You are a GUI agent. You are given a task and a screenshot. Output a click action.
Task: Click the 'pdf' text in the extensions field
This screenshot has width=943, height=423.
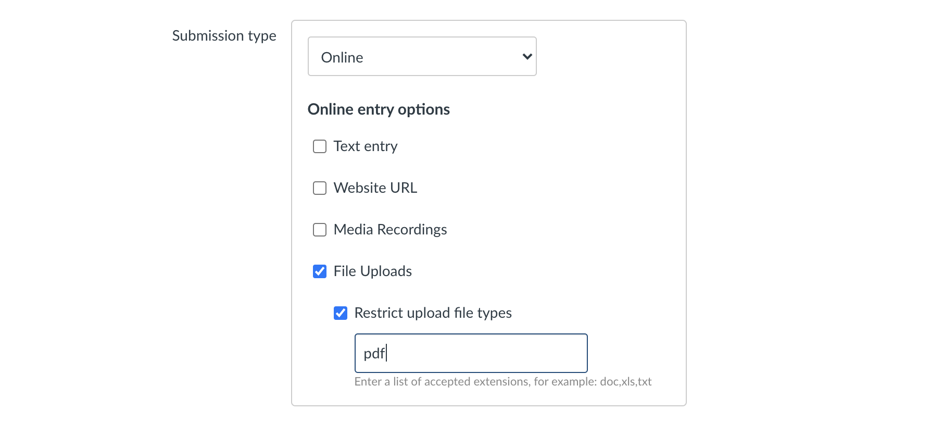tap(374, 354)
